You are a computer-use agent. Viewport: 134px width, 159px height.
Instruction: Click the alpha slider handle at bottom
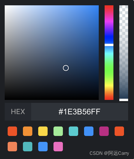tap(124, 100)
